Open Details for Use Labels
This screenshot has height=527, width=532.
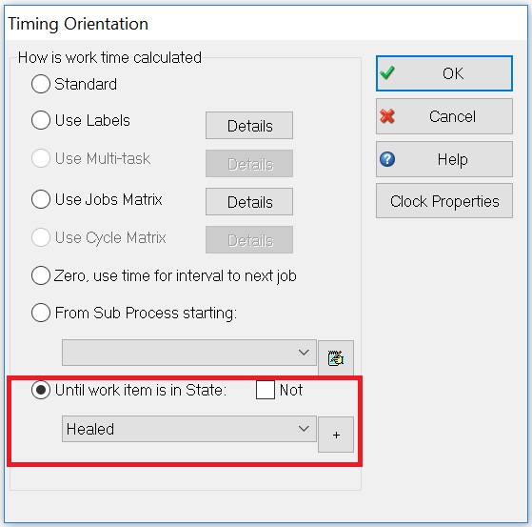click(249, 126)
